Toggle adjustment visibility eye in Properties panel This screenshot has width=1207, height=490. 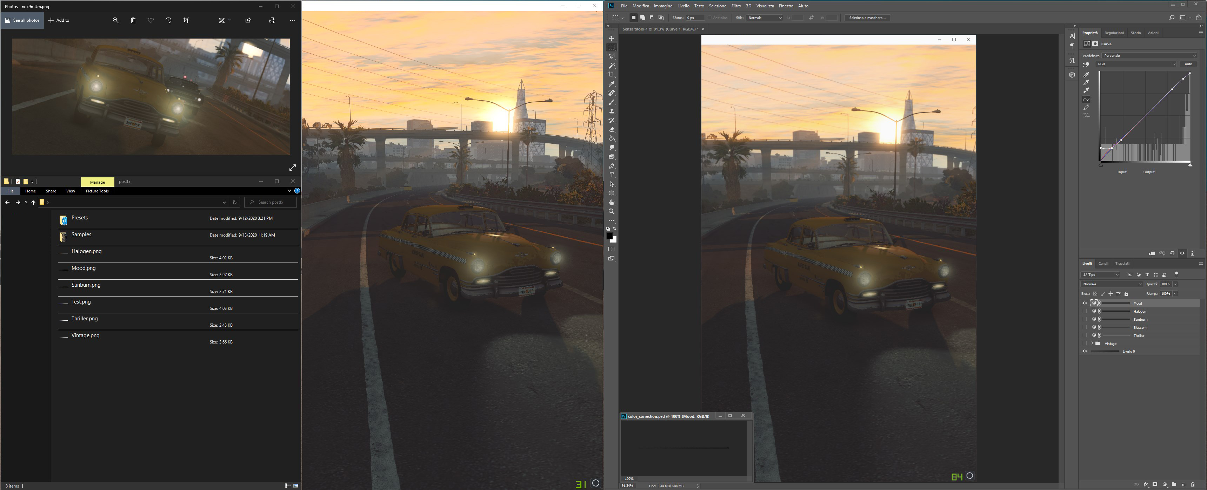pyautogui.click(x=1182, y=253)
